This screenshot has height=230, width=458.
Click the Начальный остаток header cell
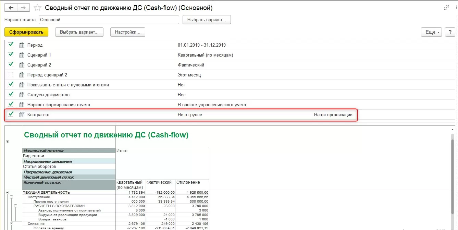[x=69, y=151]
